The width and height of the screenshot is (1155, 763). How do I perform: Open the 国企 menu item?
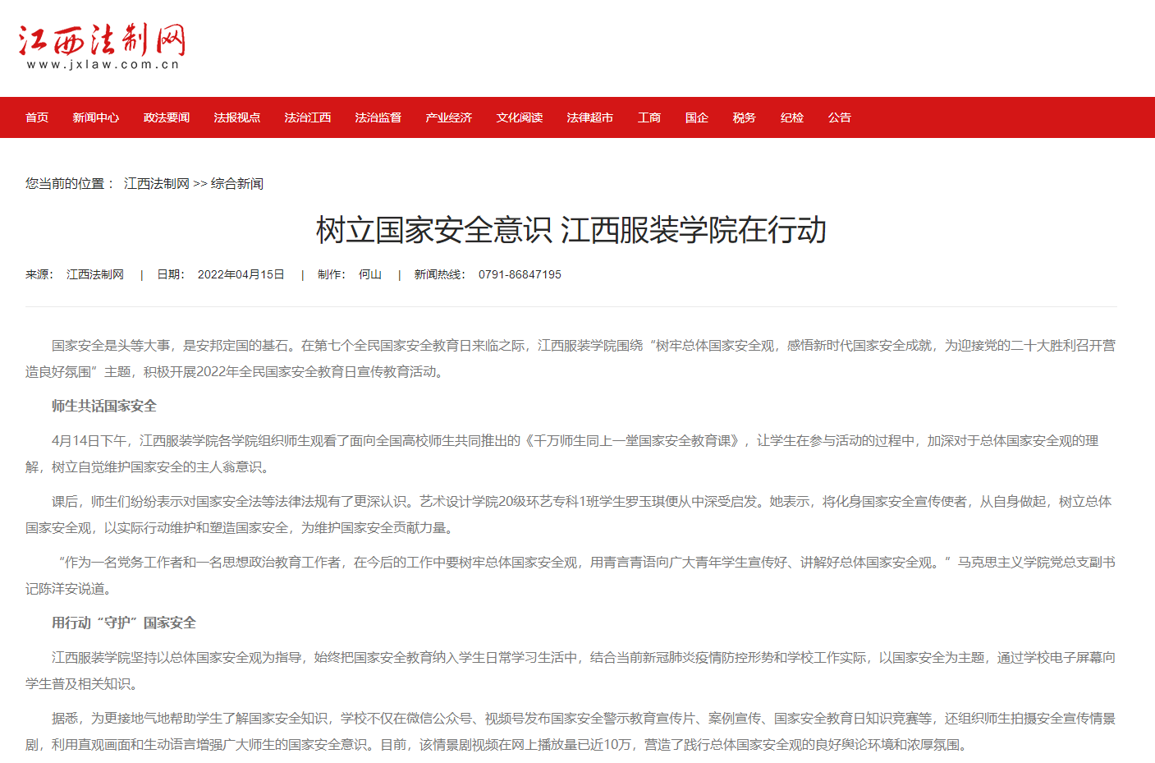coord(697,117)
